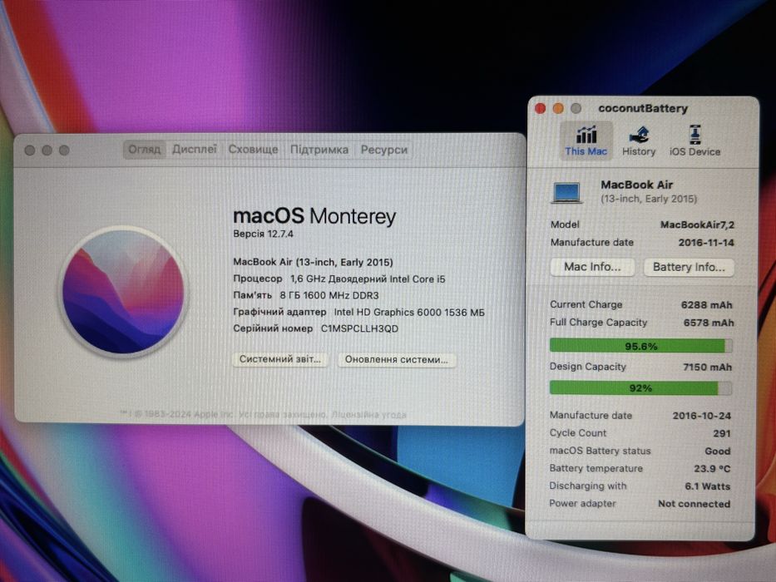The width and height of the screenshot is (776, 582).
Task: Click the coconutBattery window title
Action: click(643, 108)
